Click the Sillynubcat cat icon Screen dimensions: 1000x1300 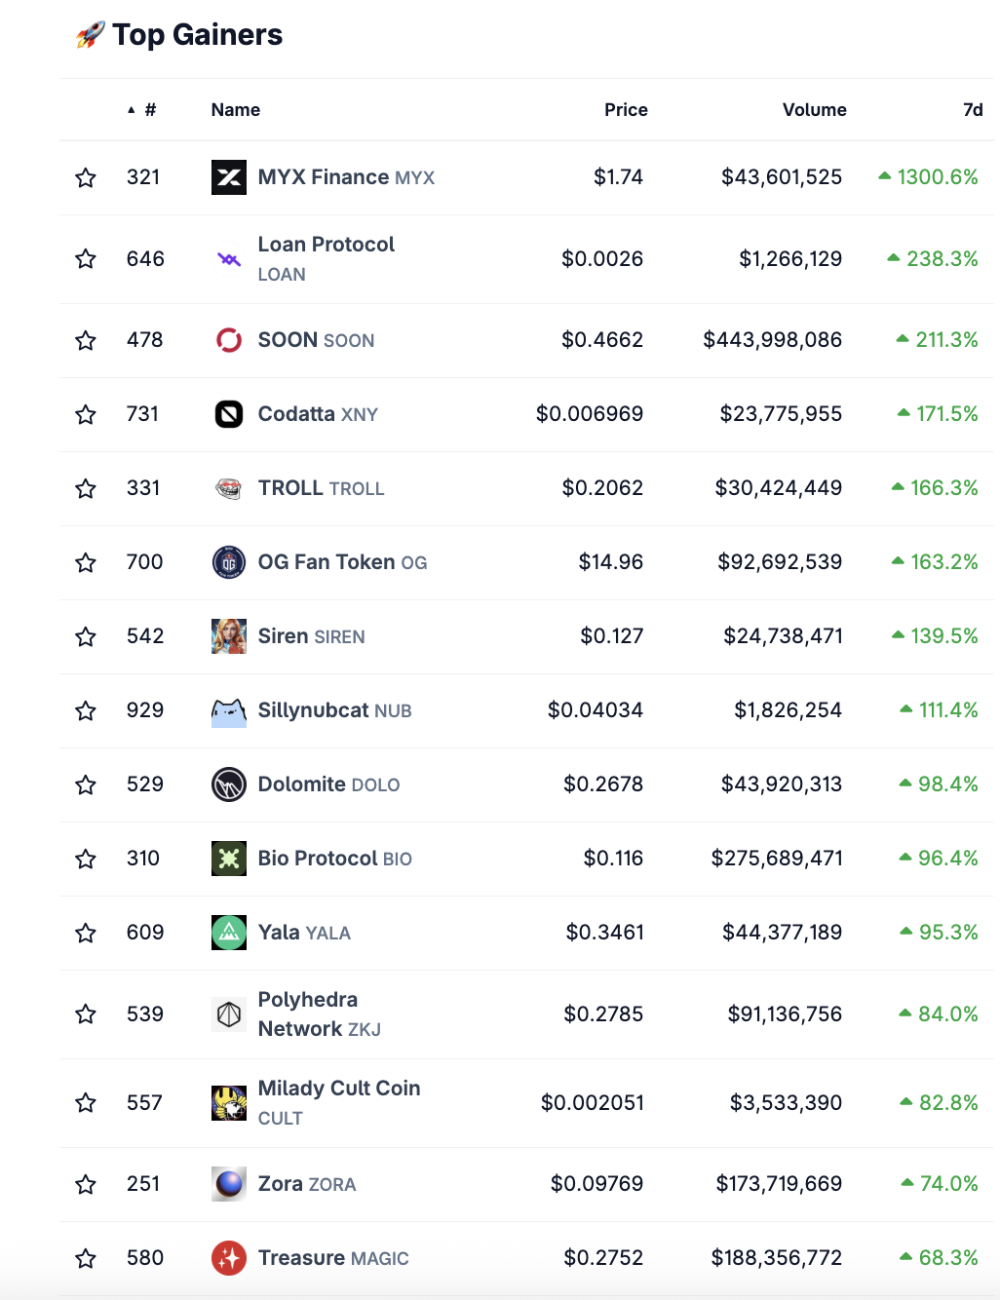(x=229, y=710)
